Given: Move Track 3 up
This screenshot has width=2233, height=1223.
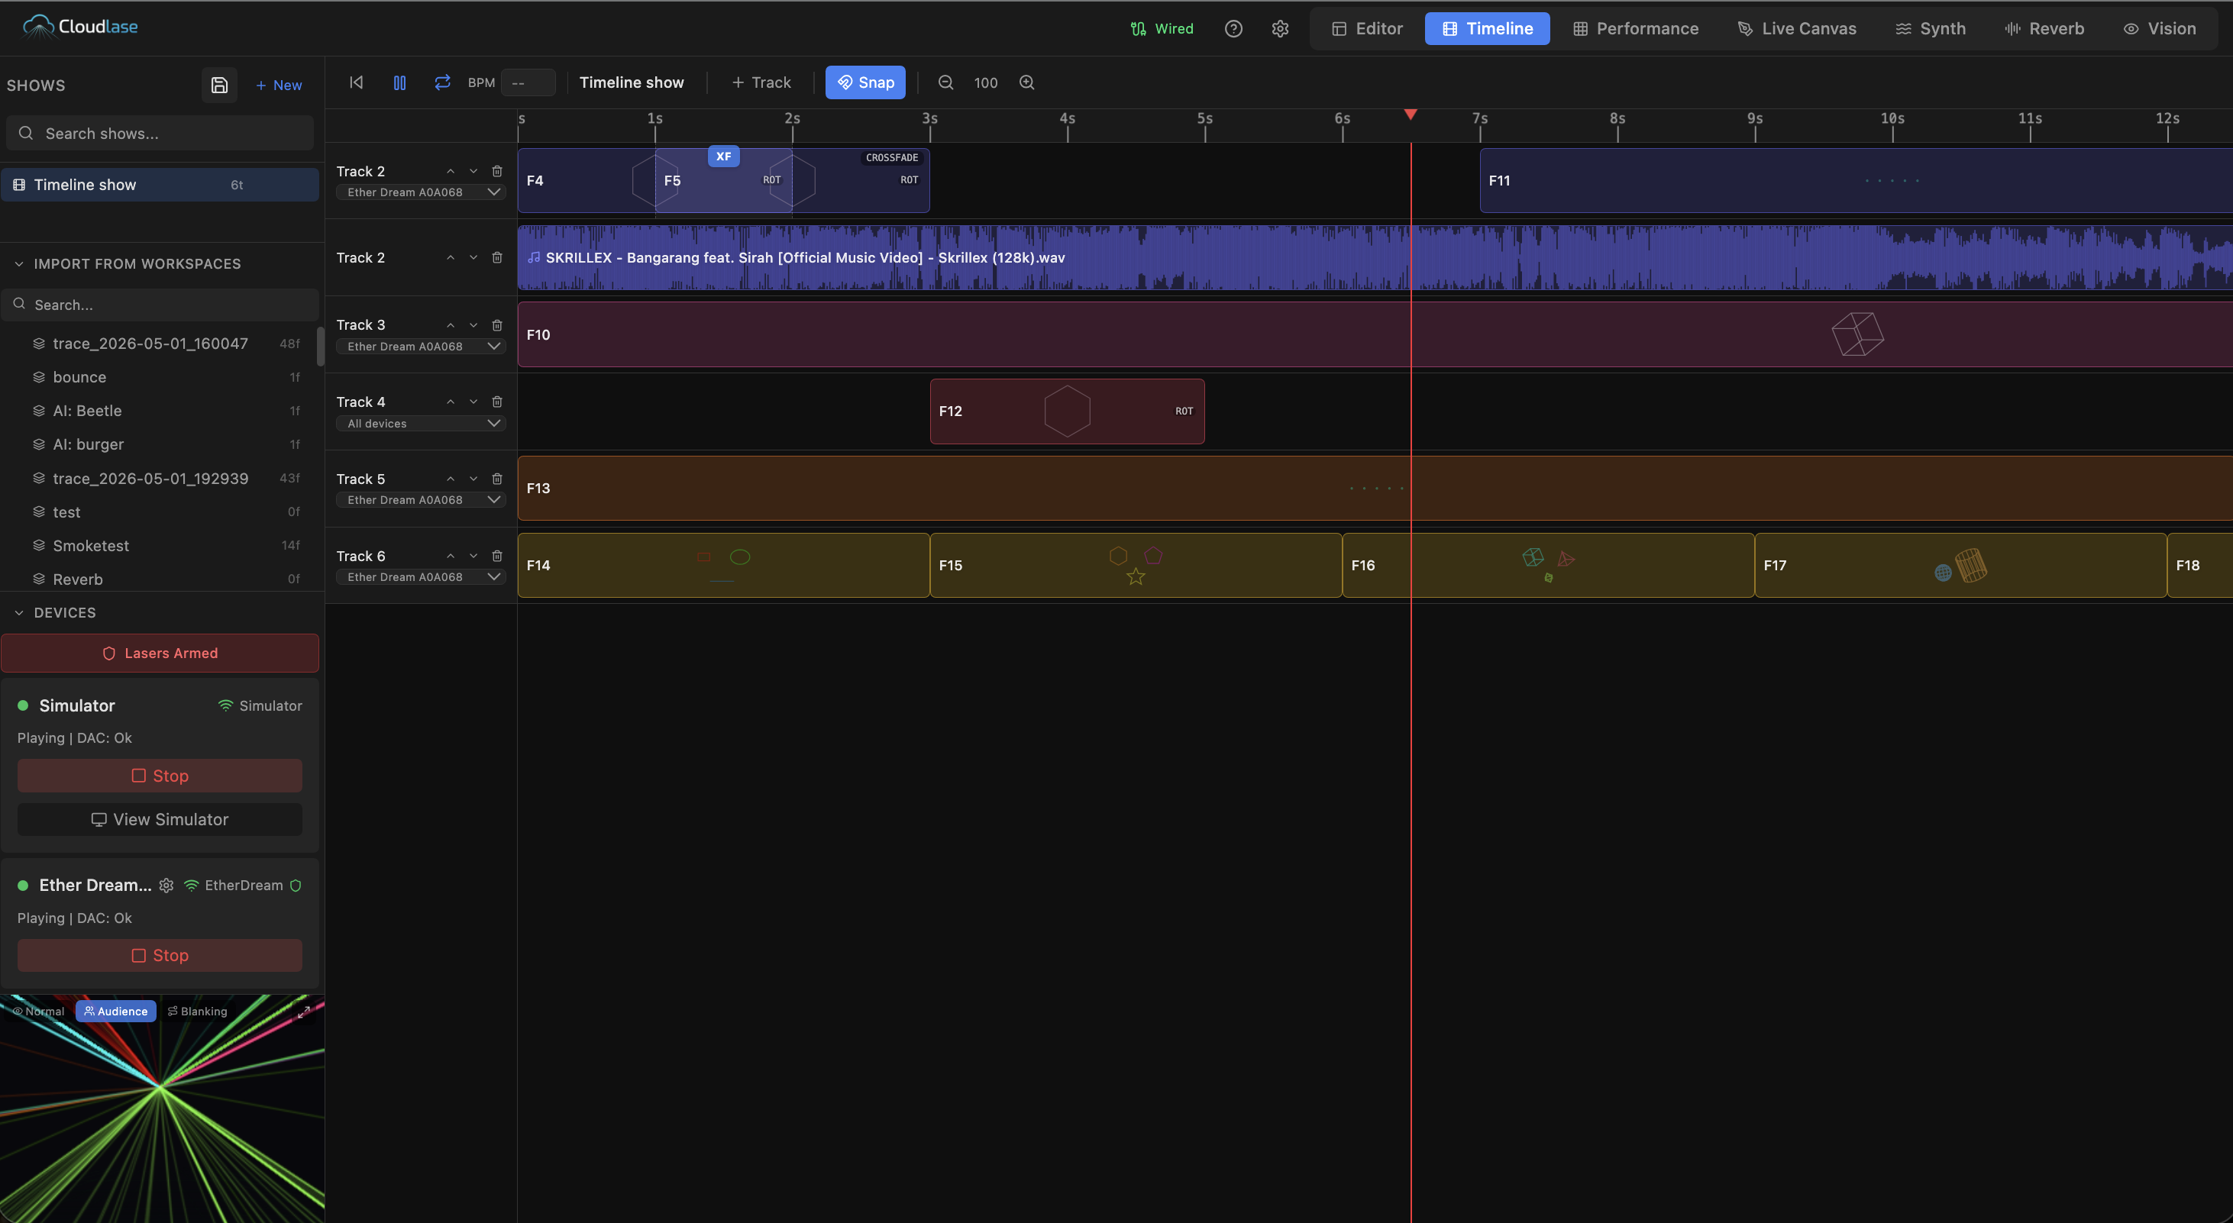Looking at the screenshot, I should tap(451, 325).
